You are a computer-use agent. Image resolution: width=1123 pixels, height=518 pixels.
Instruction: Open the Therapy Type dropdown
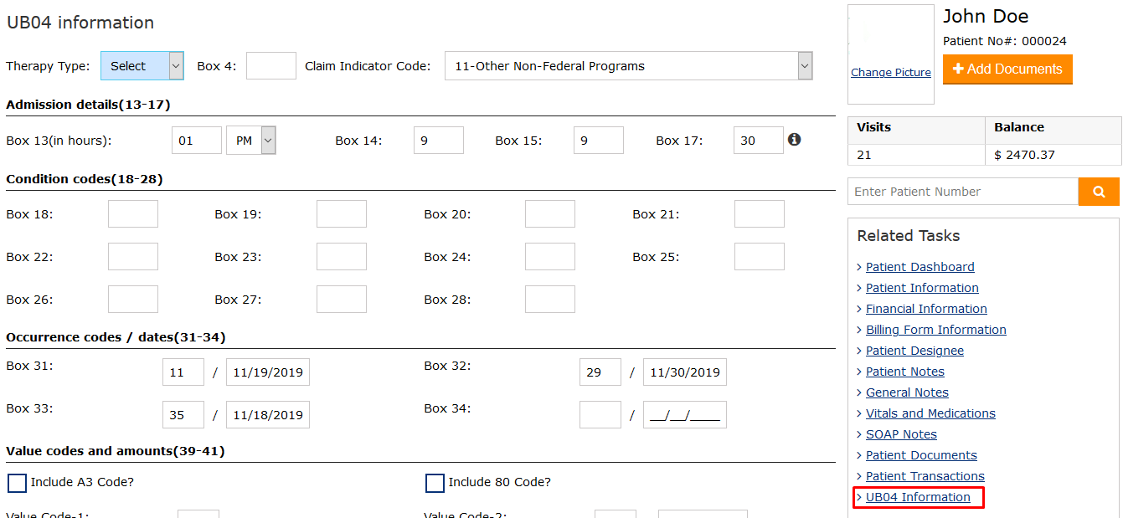point(142,66)
